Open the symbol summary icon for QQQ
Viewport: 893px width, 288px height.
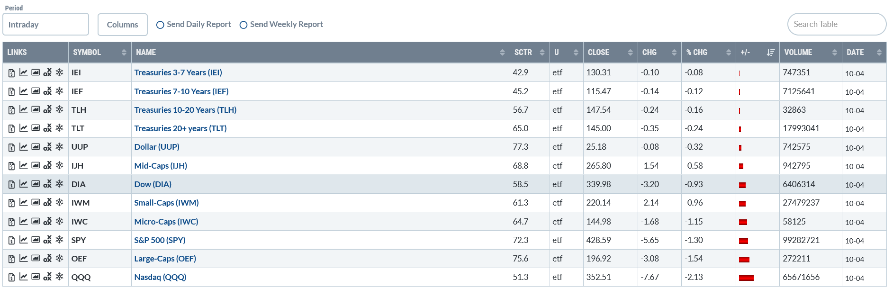click(x=11, y=278)
